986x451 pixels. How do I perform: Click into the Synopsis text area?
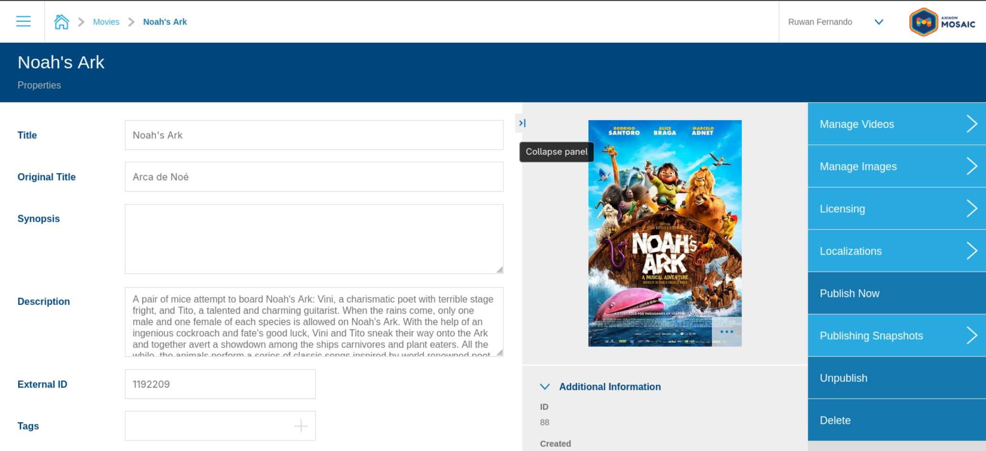click(x=314, y=239)
